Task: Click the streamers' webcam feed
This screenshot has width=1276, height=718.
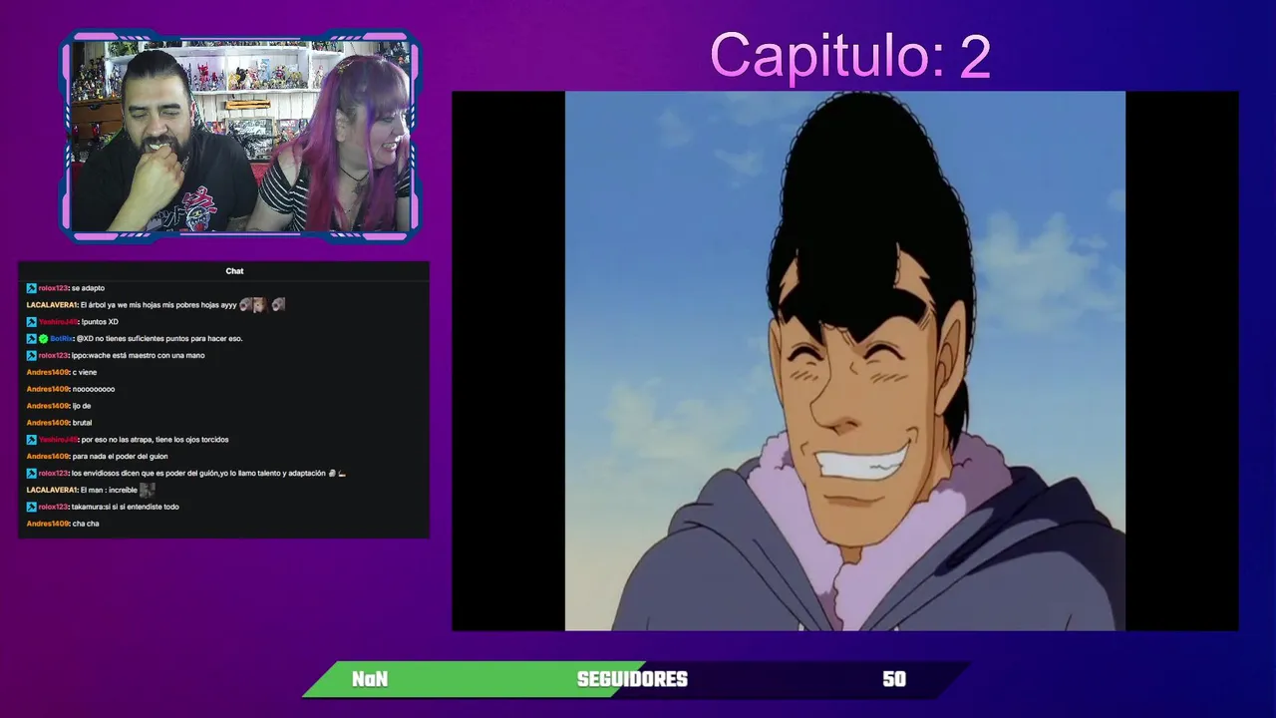Action: (239, 137)
